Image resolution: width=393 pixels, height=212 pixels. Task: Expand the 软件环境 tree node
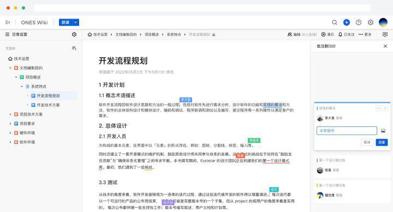tap(10, 142)
